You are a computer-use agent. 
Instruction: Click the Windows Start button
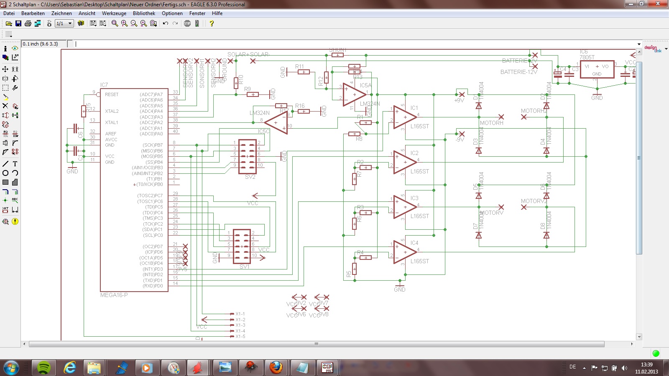coord(11,368)
